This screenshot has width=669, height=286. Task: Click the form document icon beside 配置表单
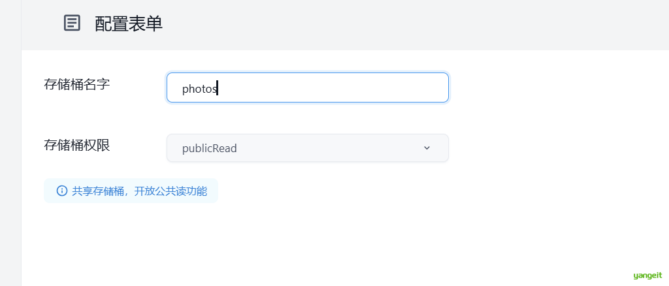[x=72, y=23]
